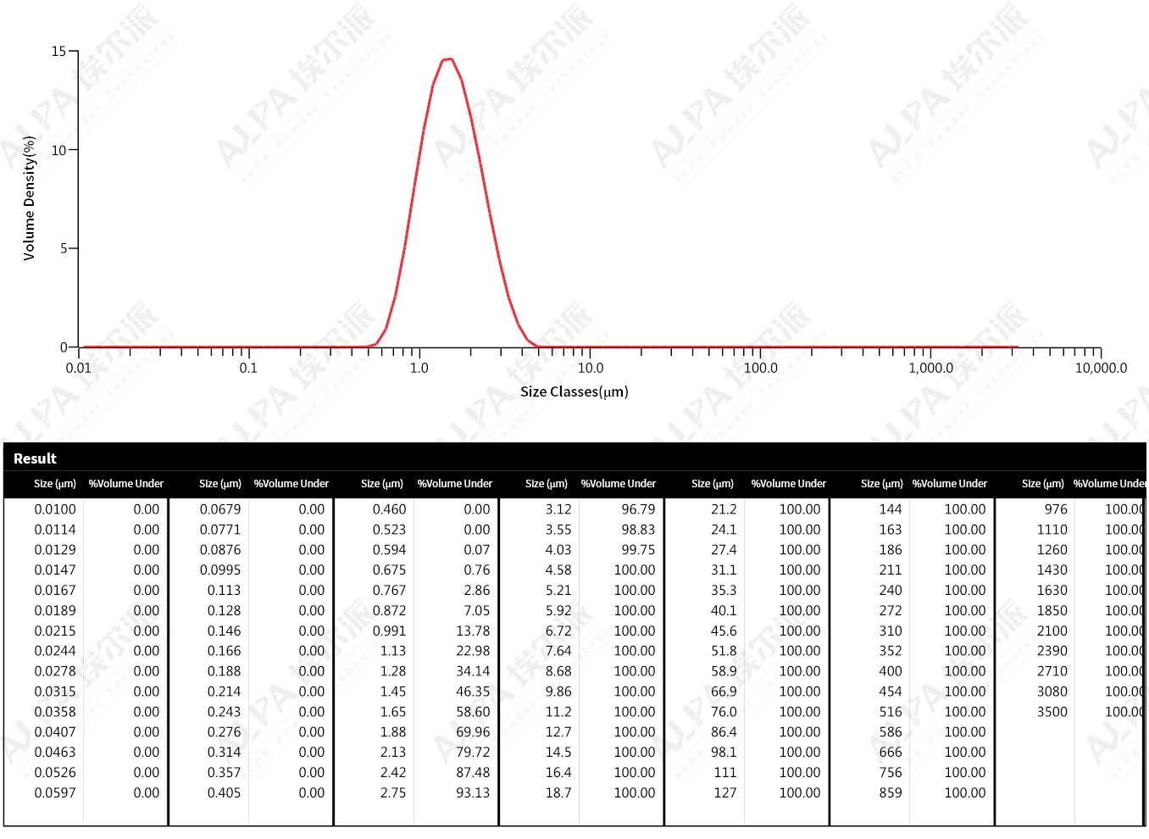Click the 93.13 volume under value
This screenshot has height=839, width=1149.
click(473, 793)
